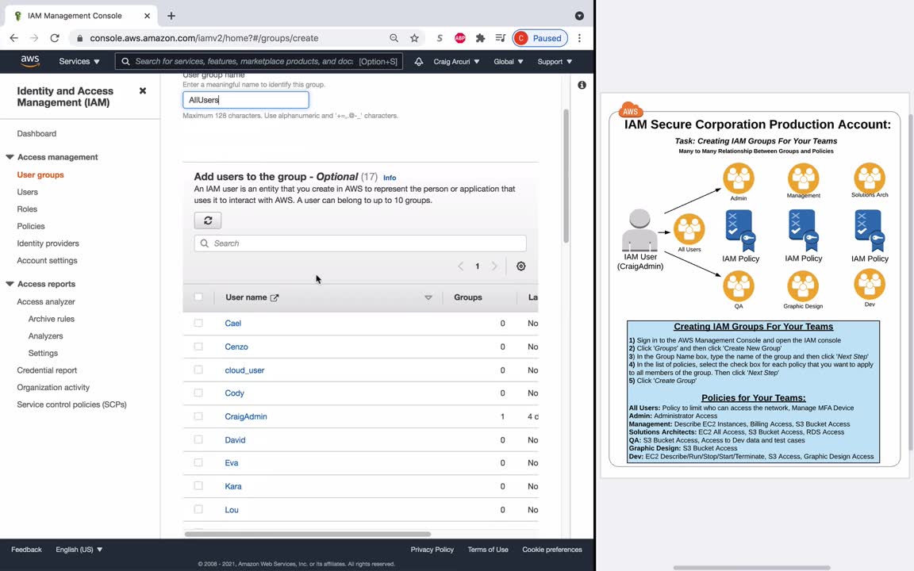Check the box for CraigAdmin
The image size is (914, 571).
198,416
